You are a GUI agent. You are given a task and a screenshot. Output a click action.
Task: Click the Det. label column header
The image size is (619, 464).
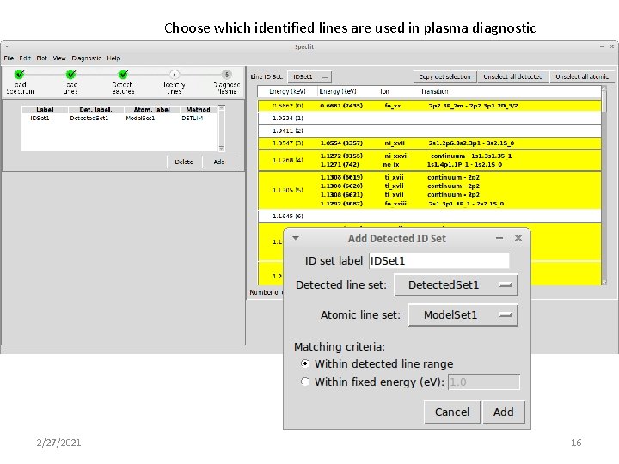[96, 109]
